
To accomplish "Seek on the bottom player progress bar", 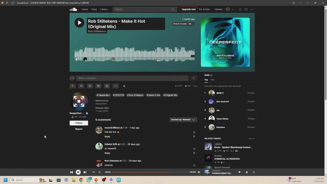I will [x=150, y=172].
